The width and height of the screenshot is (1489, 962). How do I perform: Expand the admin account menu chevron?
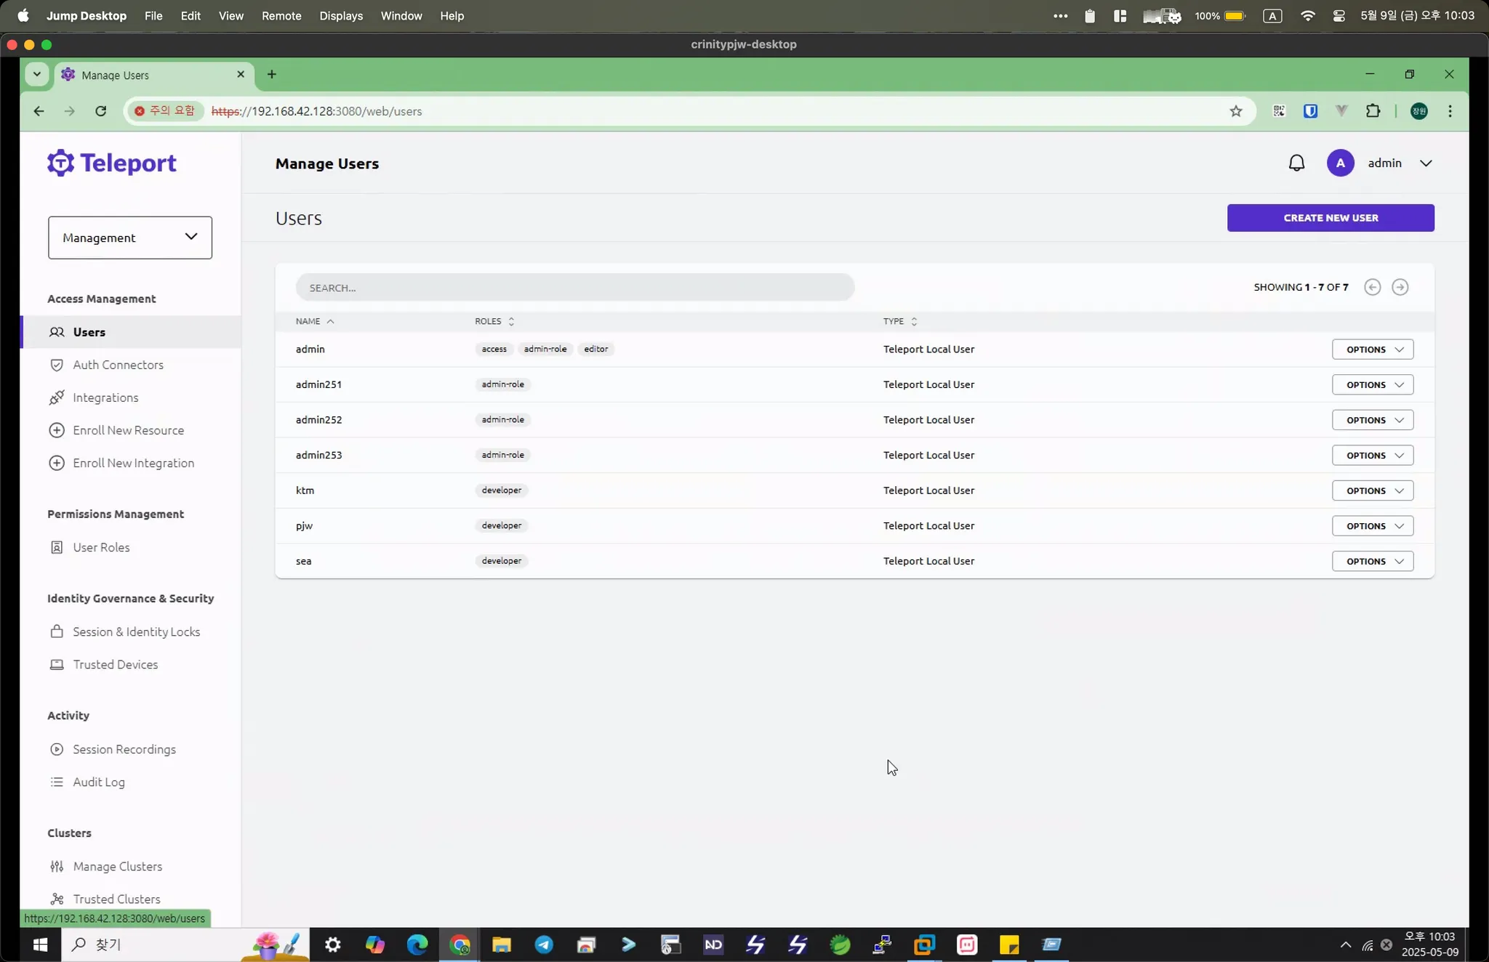click(1426, 163)
